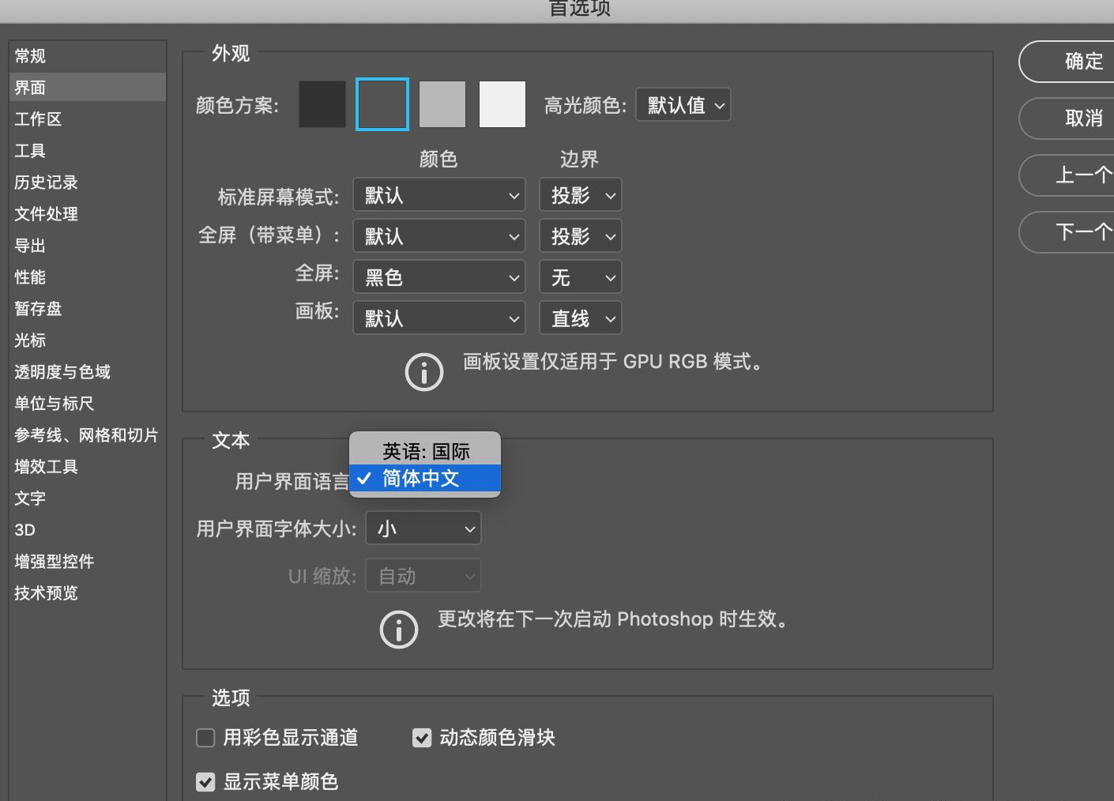Open the 高光颜色 dropdown

683,104
